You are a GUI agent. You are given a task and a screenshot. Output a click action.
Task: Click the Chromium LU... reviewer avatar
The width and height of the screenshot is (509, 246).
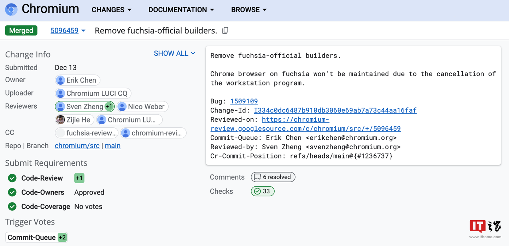click(x=102, y=120)
